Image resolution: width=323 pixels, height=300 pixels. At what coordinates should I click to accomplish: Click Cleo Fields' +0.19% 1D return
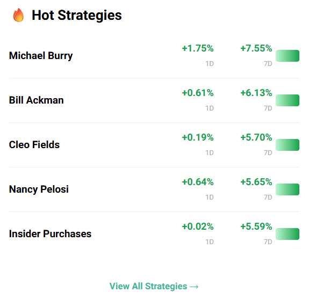pyautogui.click(x=198, y=137)
